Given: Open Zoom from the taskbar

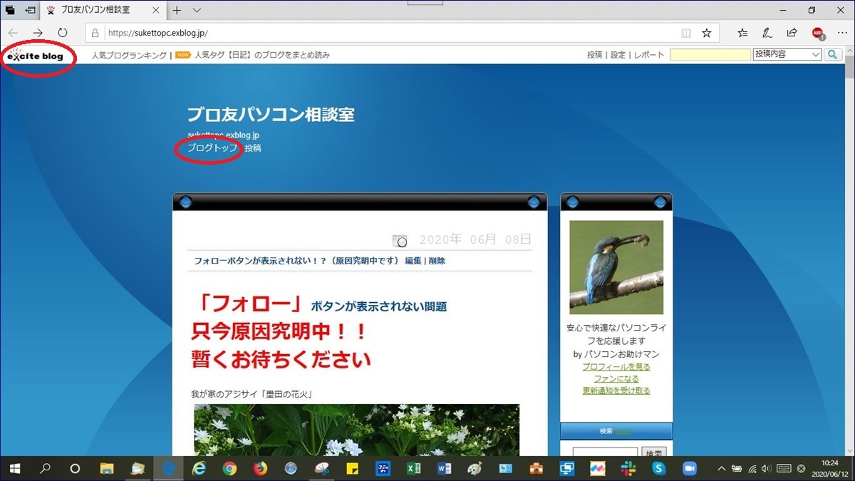Looking at the screenshot, I should coord(689,468).
